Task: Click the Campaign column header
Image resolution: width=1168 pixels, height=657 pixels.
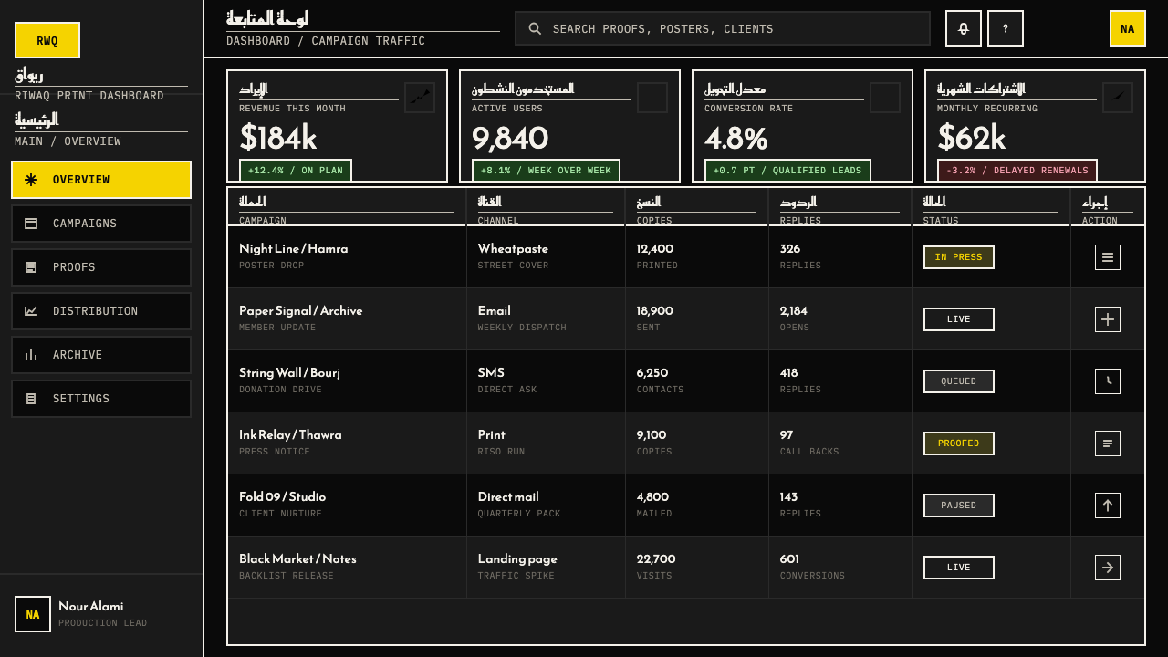Action: (347, 207)
